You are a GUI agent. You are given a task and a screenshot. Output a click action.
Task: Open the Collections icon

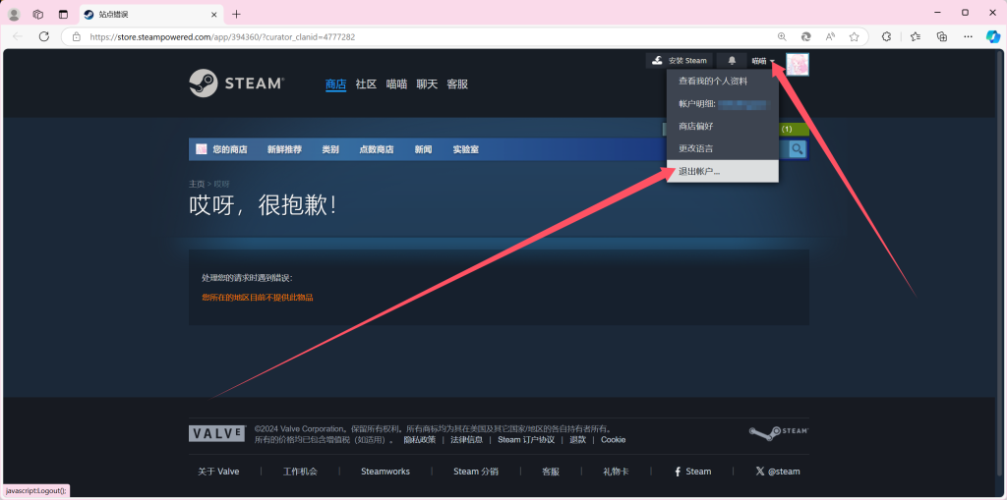pyautogui.click(x=942, y=36)
